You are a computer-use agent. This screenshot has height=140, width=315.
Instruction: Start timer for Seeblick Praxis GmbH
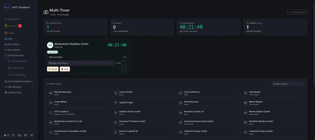click(143, 113)
